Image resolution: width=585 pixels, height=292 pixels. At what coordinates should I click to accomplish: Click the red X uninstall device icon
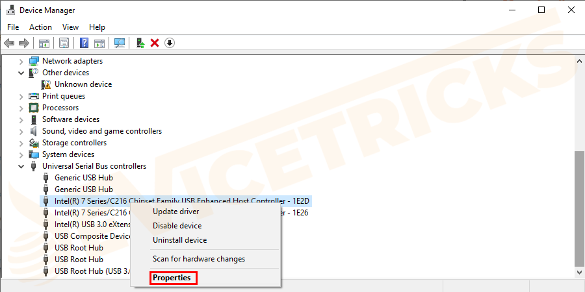point(155,43)
